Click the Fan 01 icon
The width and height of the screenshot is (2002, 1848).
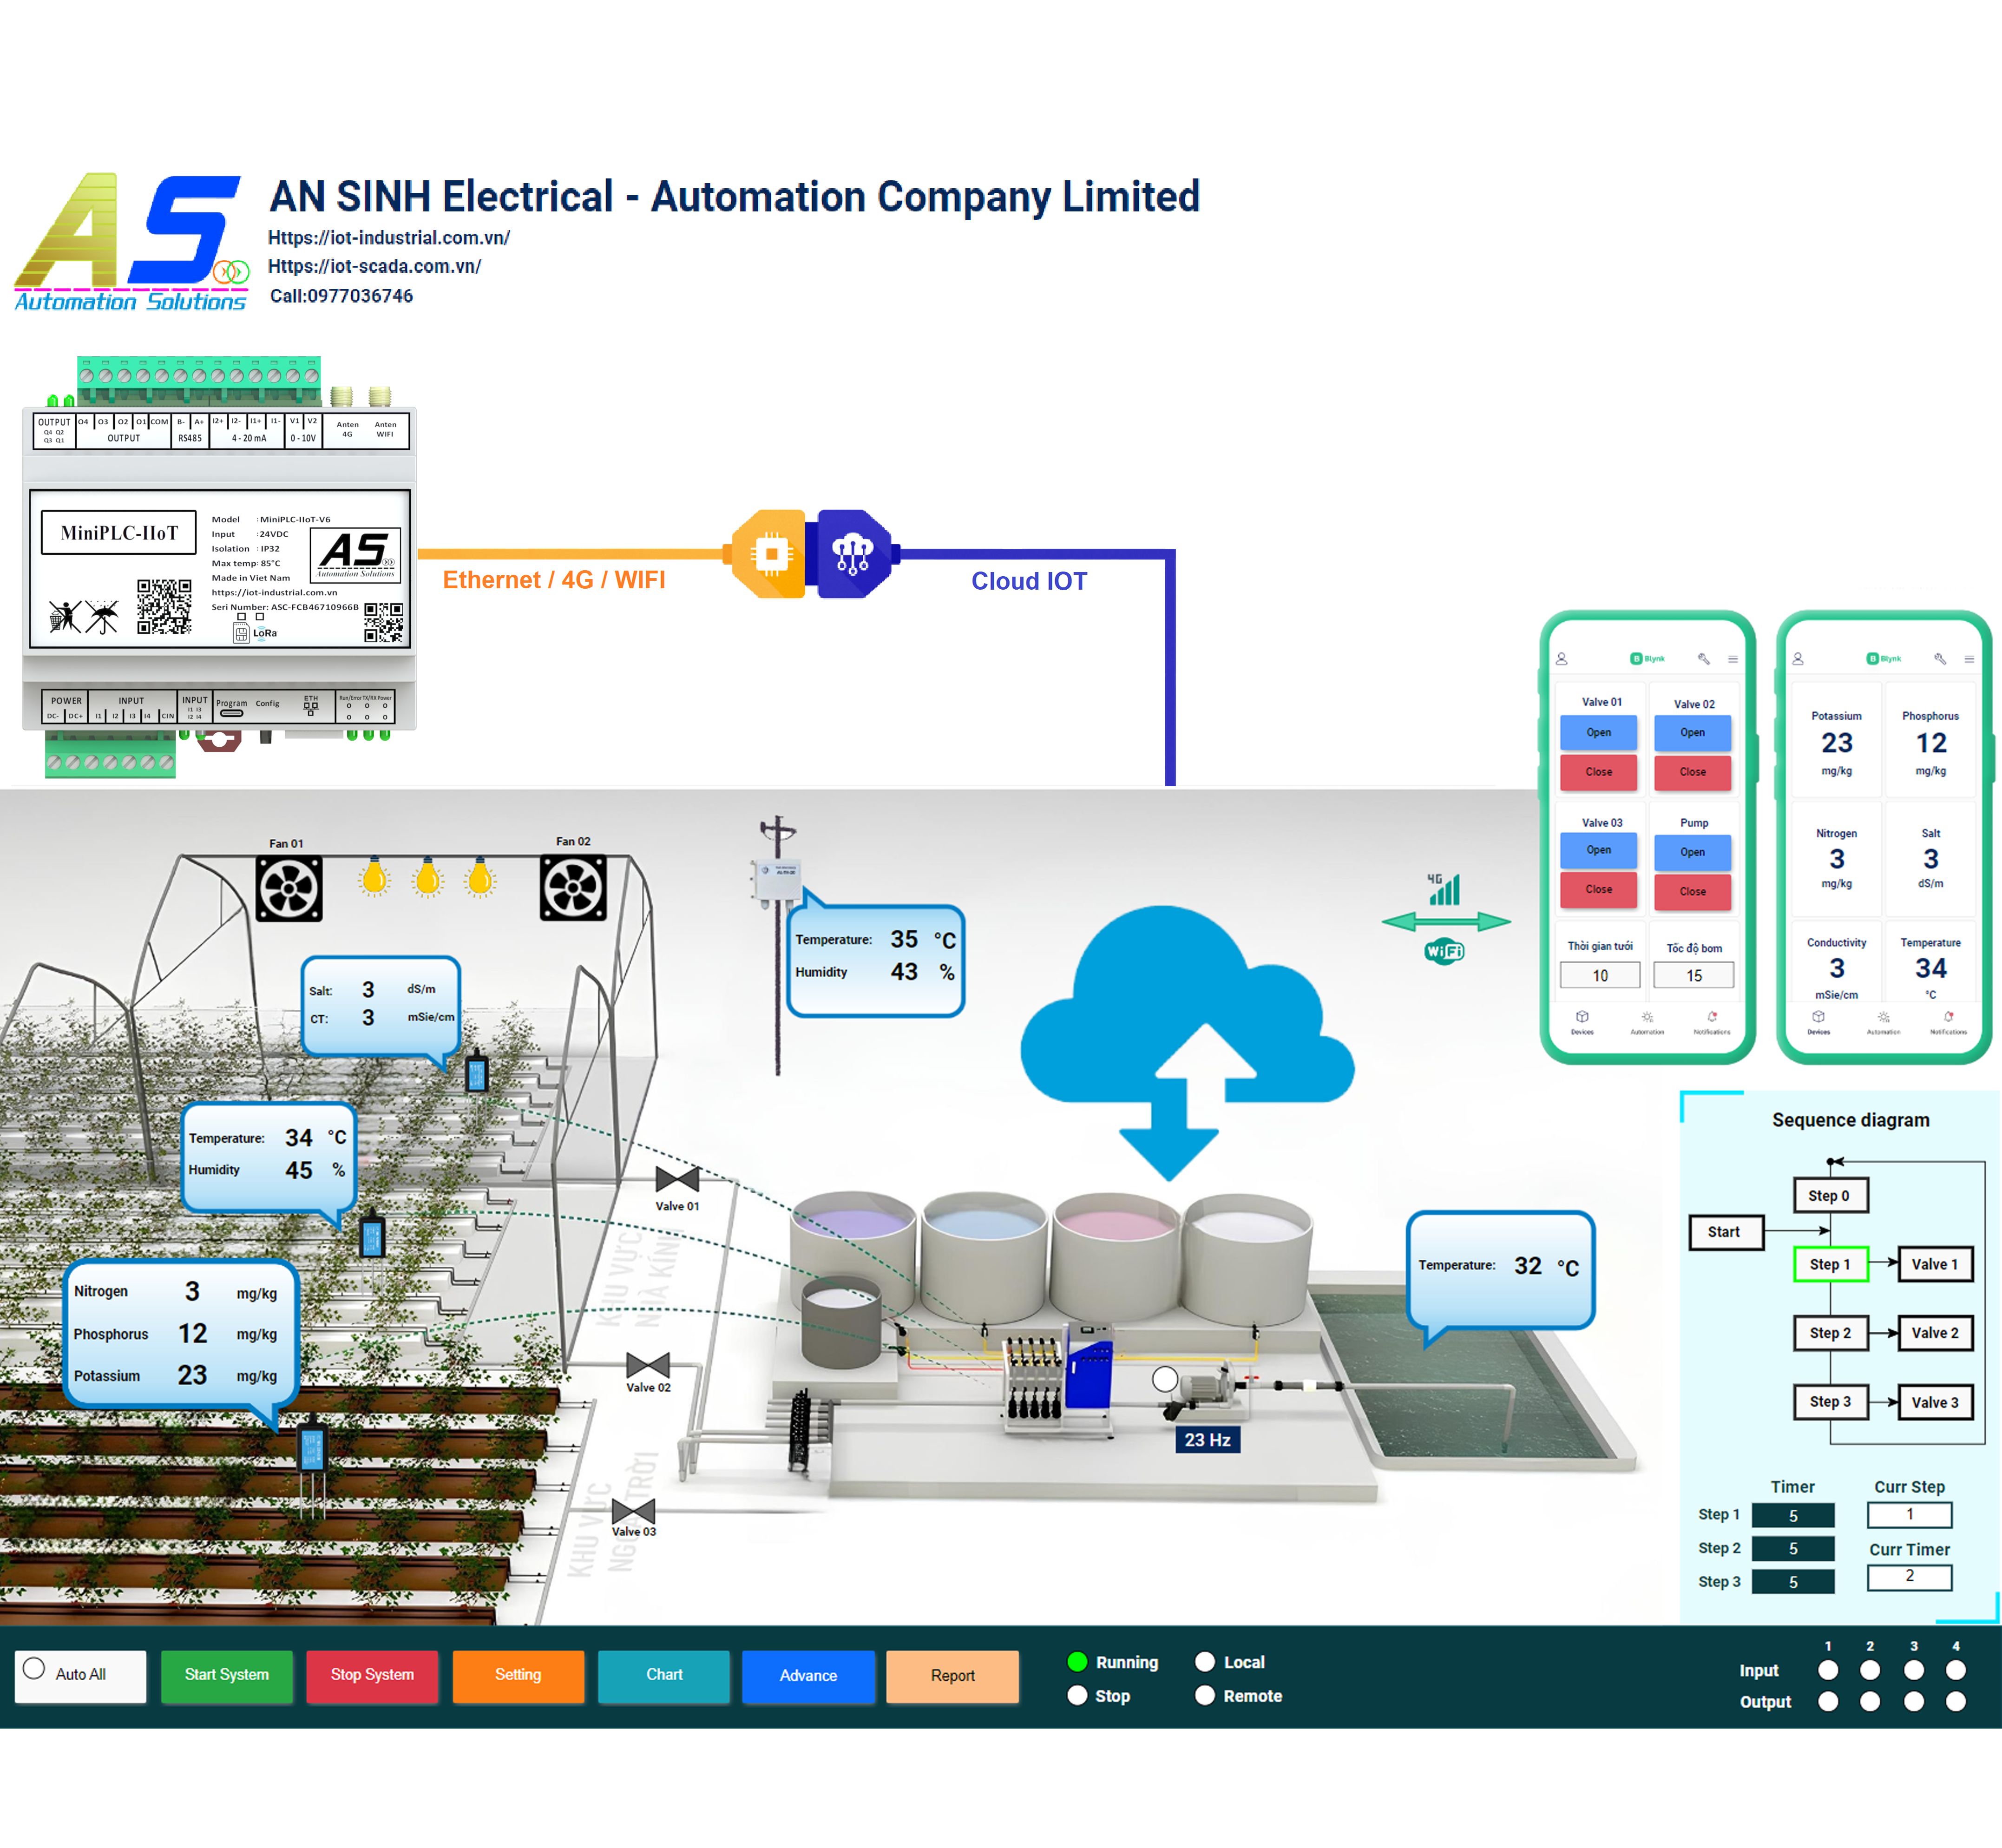(289, 888)
